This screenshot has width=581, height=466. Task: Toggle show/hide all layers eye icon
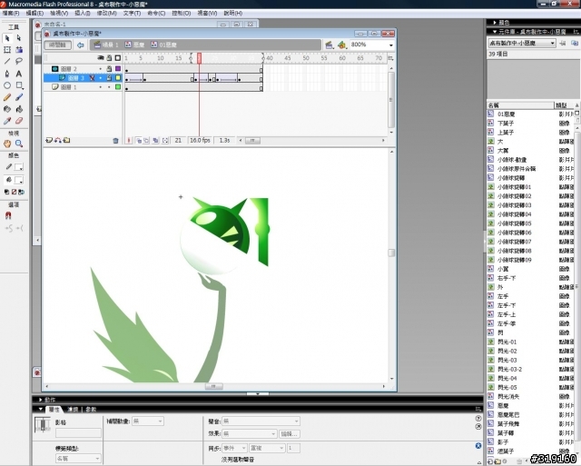click(x=101, y=58)
